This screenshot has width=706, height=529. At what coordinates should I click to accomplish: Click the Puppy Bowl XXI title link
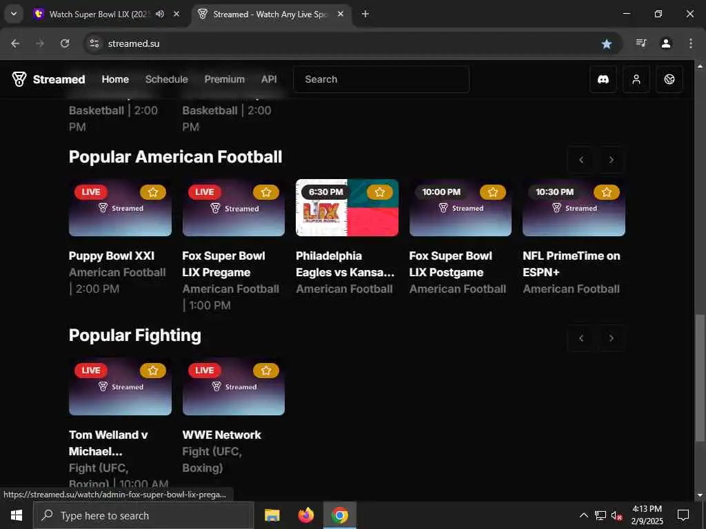(x=112, y=256)
